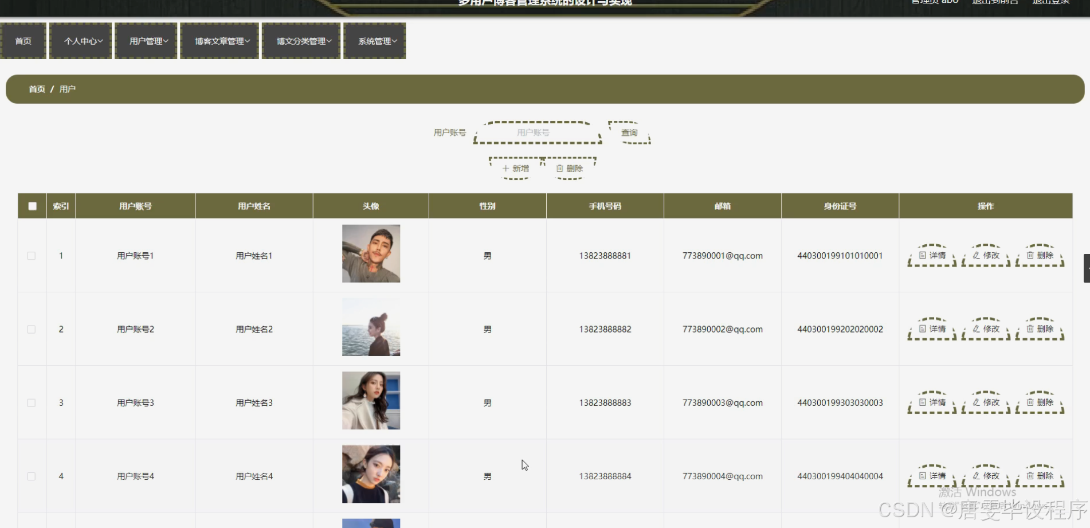This screenshot has width=1090, height=528.
Task: Click the 手机号码 column header
Action: 605,206
